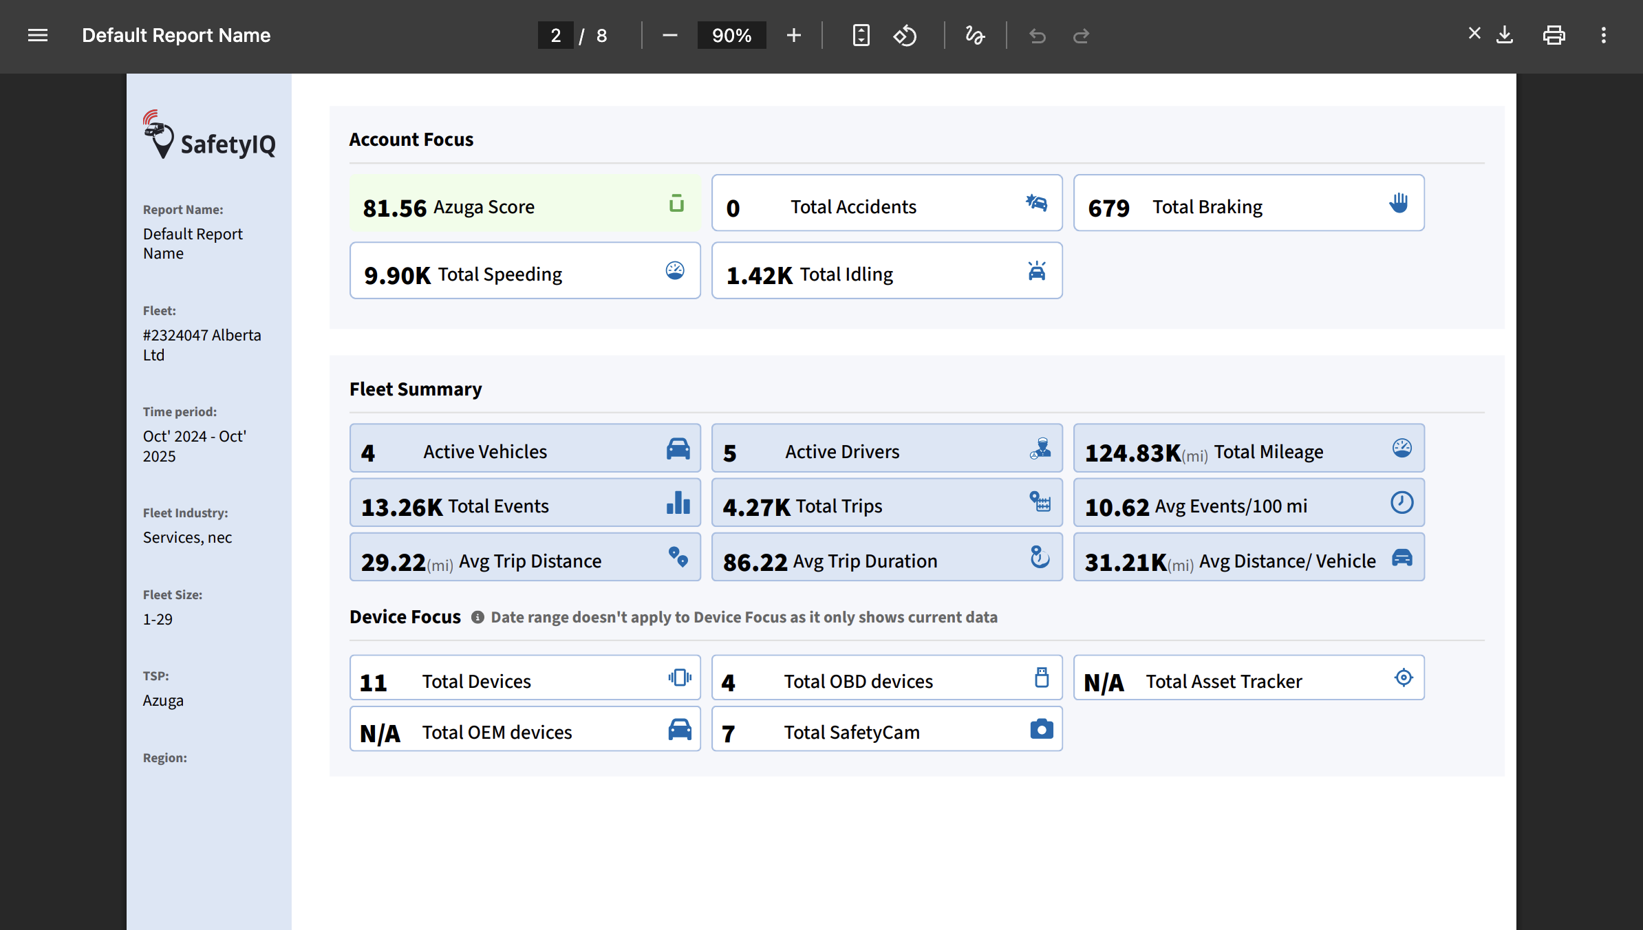Open the three-dot more actions menu

coord(1603,35)
